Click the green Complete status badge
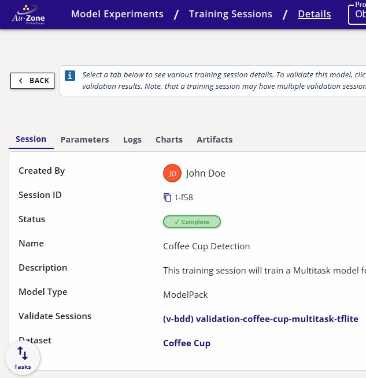 [192, 222]
